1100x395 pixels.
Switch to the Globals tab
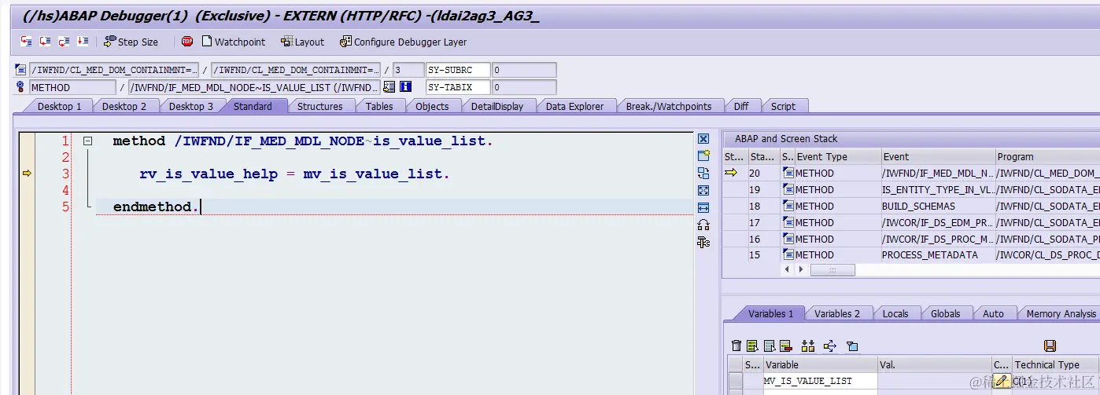[x=945, y=313]
